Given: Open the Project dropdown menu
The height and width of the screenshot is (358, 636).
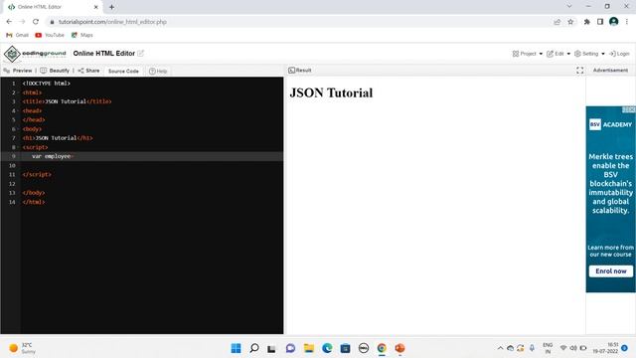Looking at the screenshot, I should click(x=528, y=54).
